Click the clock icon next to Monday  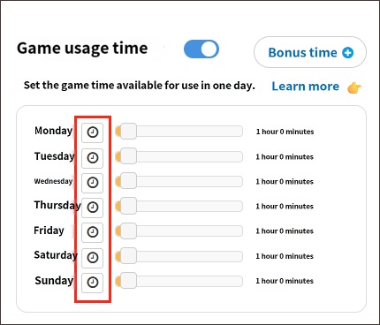(93, 132)
